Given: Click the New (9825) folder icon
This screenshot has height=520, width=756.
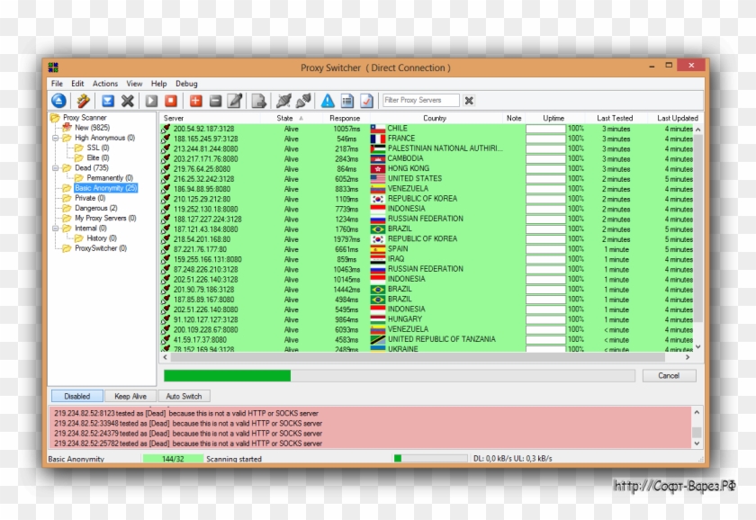Looking at the screenshot, I should click(x=67, y=128).
